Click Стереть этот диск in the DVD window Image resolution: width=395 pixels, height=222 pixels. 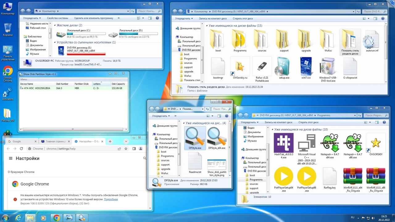point(243,18)
